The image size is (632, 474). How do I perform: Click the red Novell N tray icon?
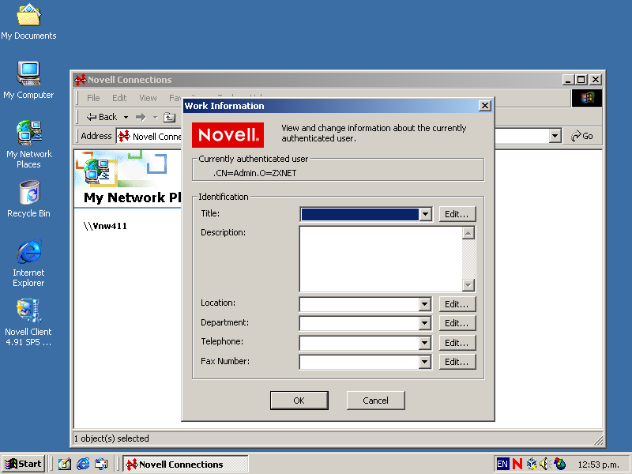[x=517, y=464]
